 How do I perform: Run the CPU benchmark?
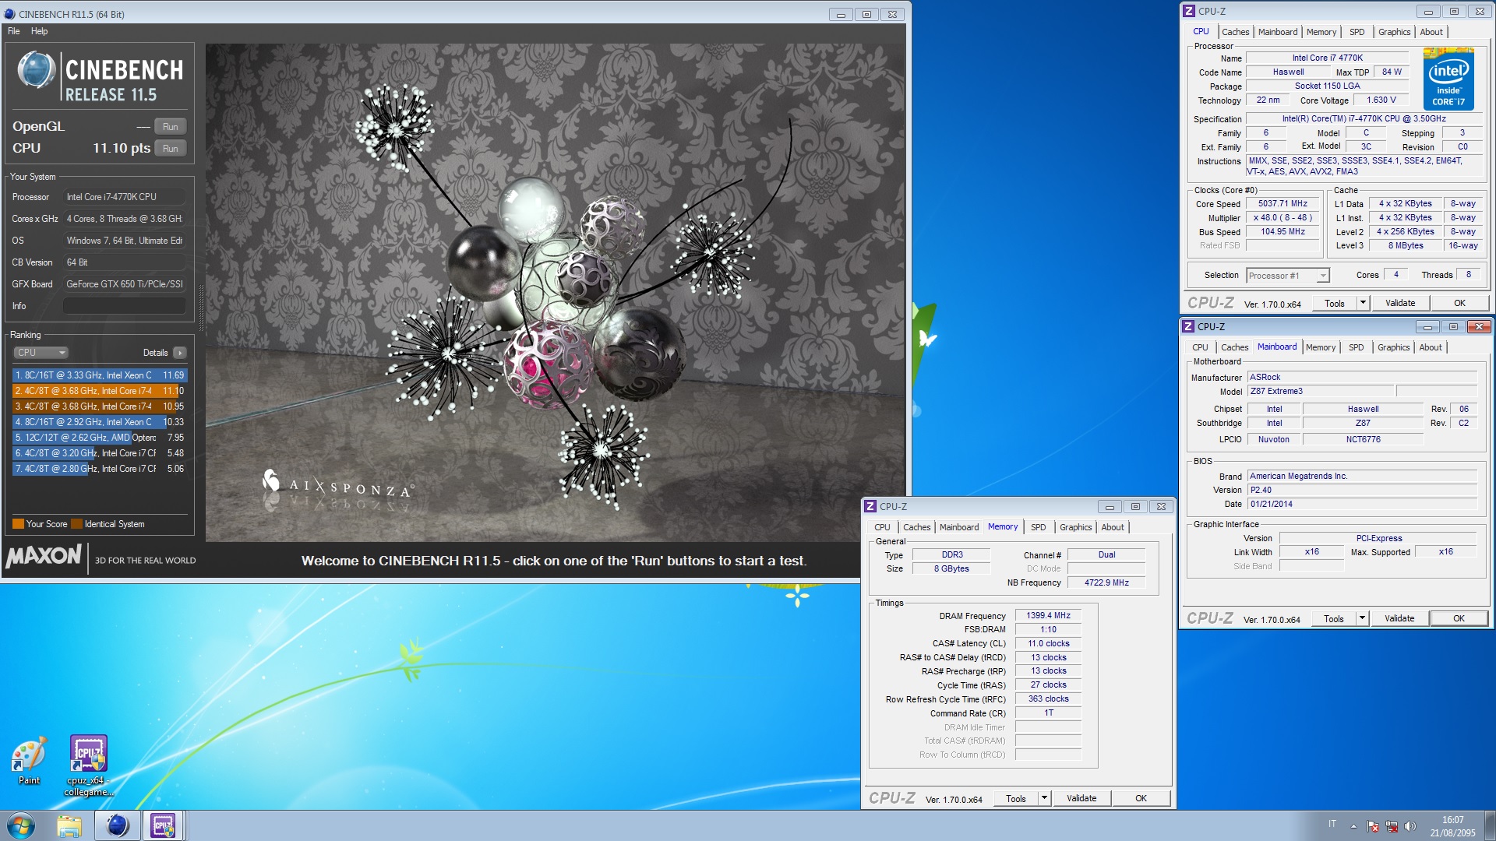click(x=170, y=148)
